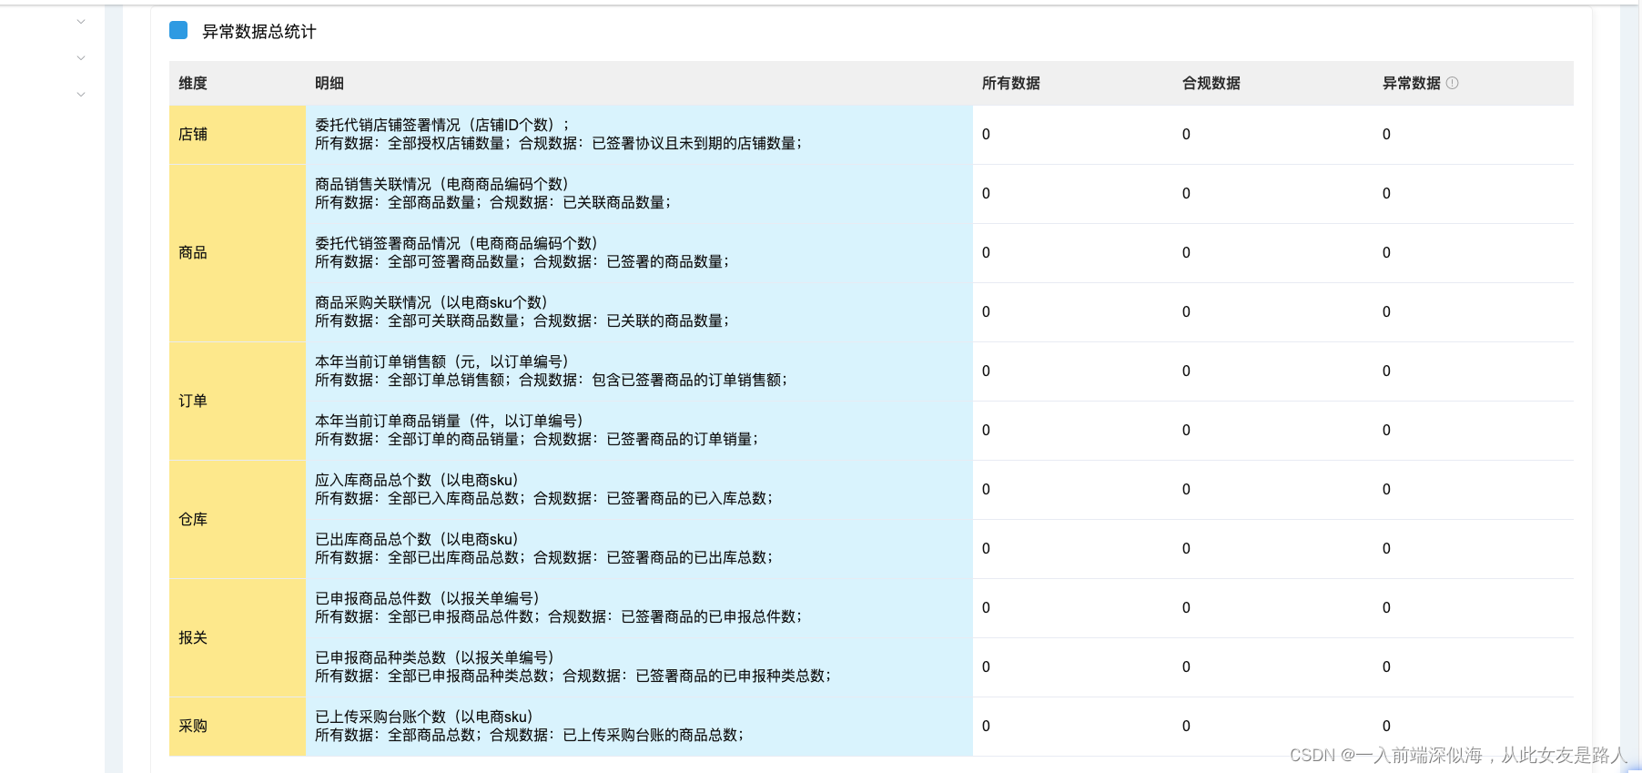Click 所有数据 value in 采购 row
Image resolution: width=1642 pixels, height=773 pixels.
click(986, 727)
